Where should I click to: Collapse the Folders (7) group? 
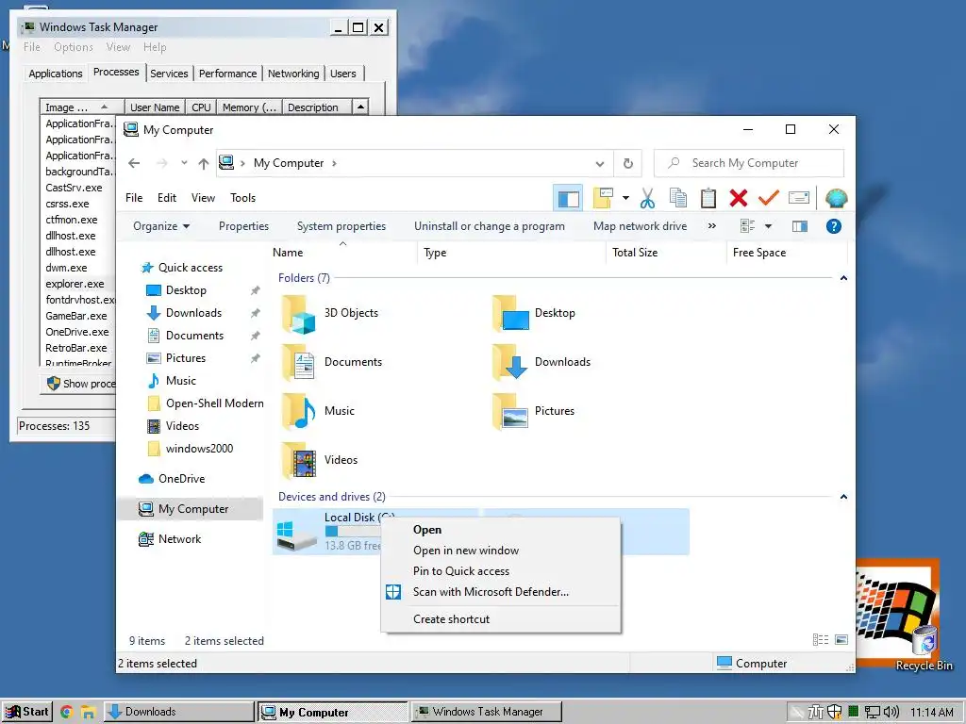pos(843,278)
